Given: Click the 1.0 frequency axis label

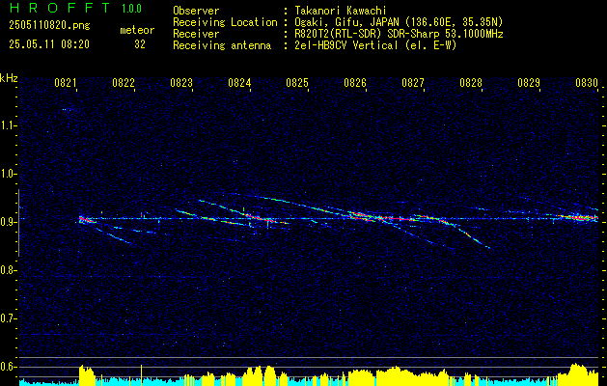Looking at the screenshot, I should pos(8,174).
